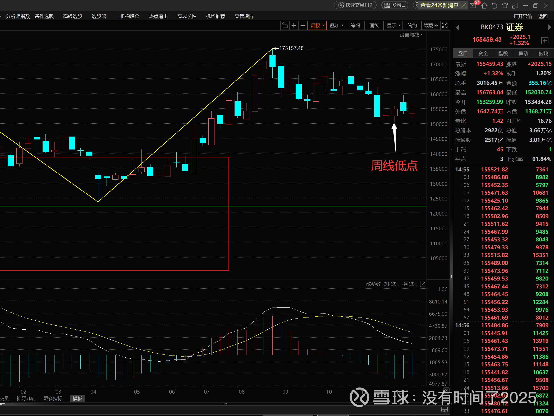
Task: Open the mail inbox with 24 badge
Action: click(x=473, y=5)
